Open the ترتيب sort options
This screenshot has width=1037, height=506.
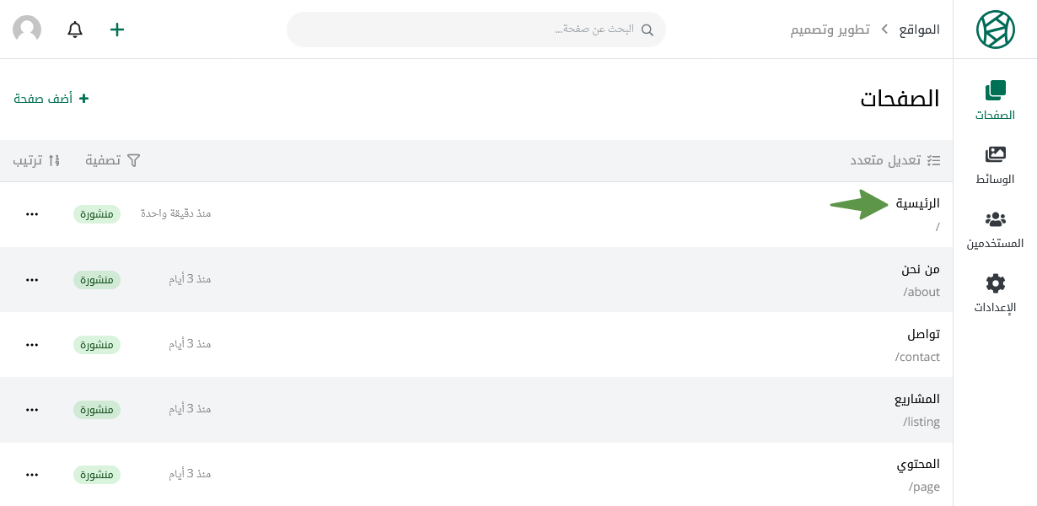[x=37, y=160]
